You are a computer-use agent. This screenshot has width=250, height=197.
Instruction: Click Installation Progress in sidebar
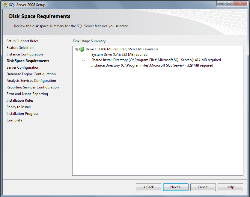tap(22, 114)
